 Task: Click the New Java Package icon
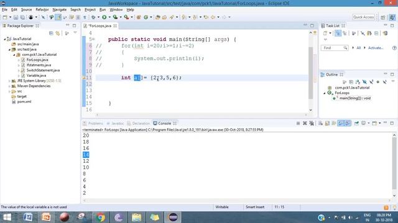point(139,17)
